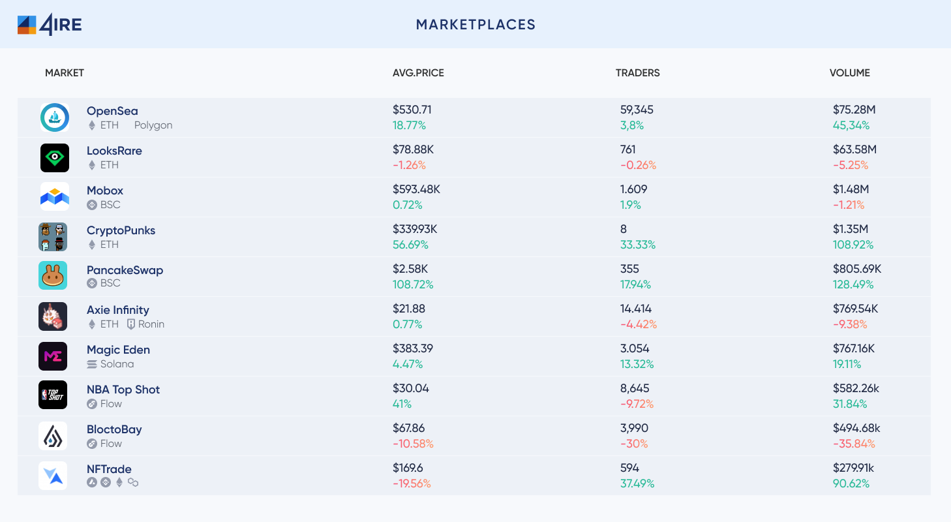951x522 pixels.
Task: Open the CryptoPunks marketplace name
Action: pyautogui.click(x=121, y=230)
